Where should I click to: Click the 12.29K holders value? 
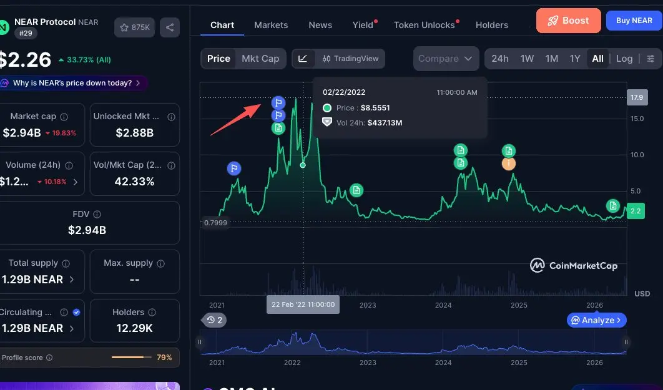coord(134,328)
